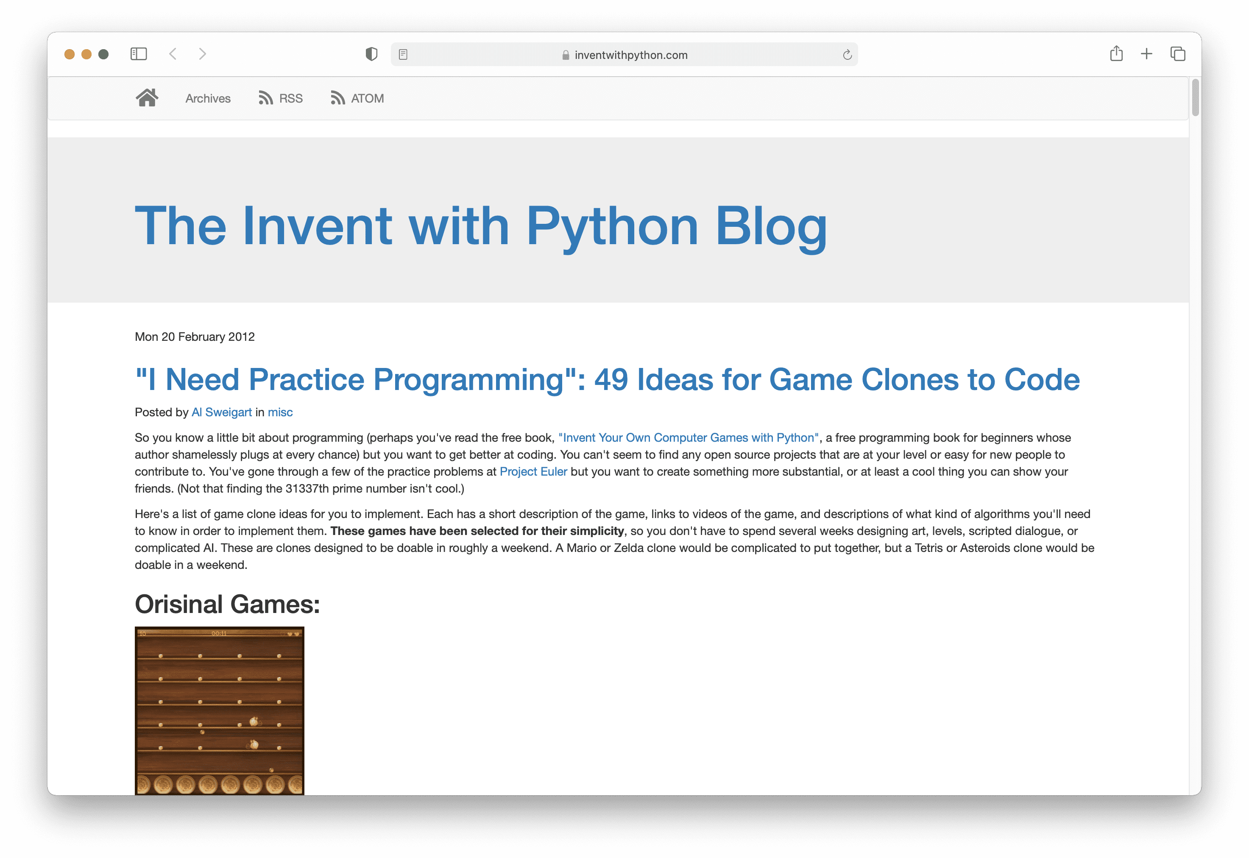Go forward with the forward arrow

[202, 54]
